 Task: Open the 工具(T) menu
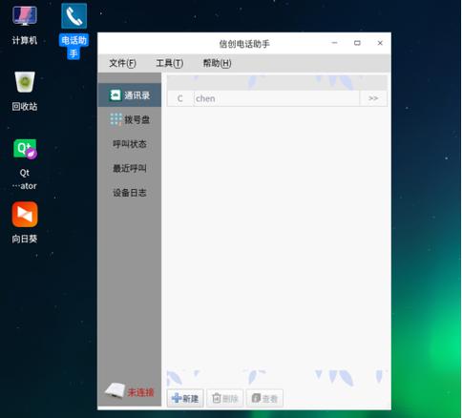[170, 63]
